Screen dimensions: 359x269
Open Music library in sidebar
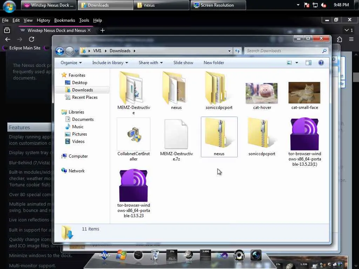pyautogui.click(x=77, y=127)
